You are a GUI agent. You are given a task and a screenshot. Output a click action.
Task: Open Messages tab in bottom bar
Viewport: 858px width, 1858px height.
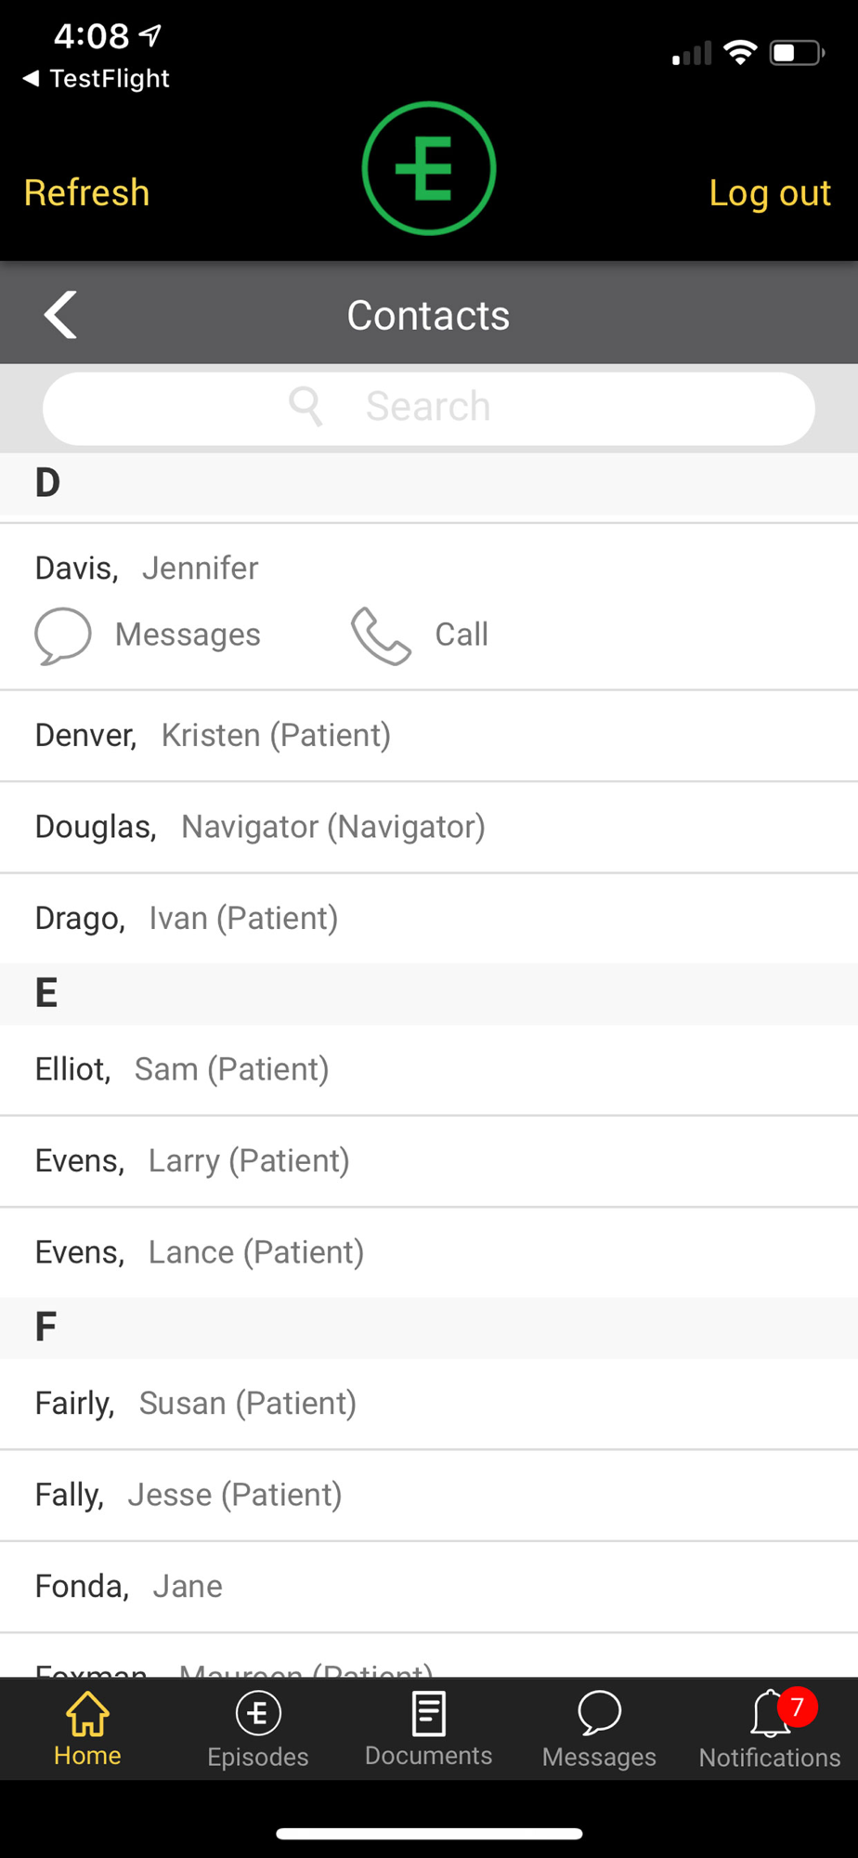coord(599,1728)
